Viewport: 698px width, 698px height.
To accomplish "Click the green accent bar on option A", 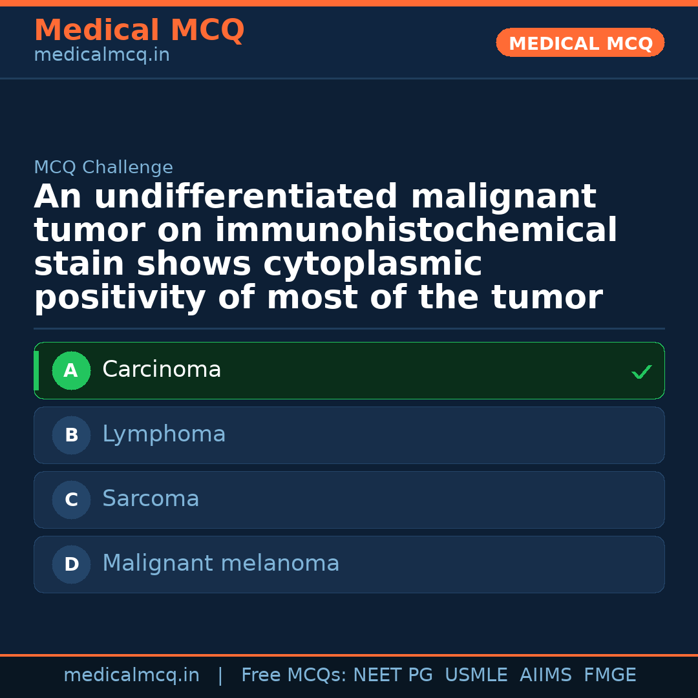I will click(36, 371).
